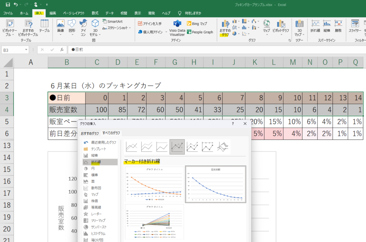Image resolution: width=366 pixels, height=242 pixels.
Task: Pick the 3-D line chart subtype icon
Action: 223,146
